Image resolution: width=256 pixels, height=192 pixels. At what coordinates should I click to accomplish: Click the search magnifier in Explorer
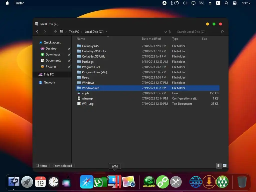pyautogui.click(x=222, y=32)
